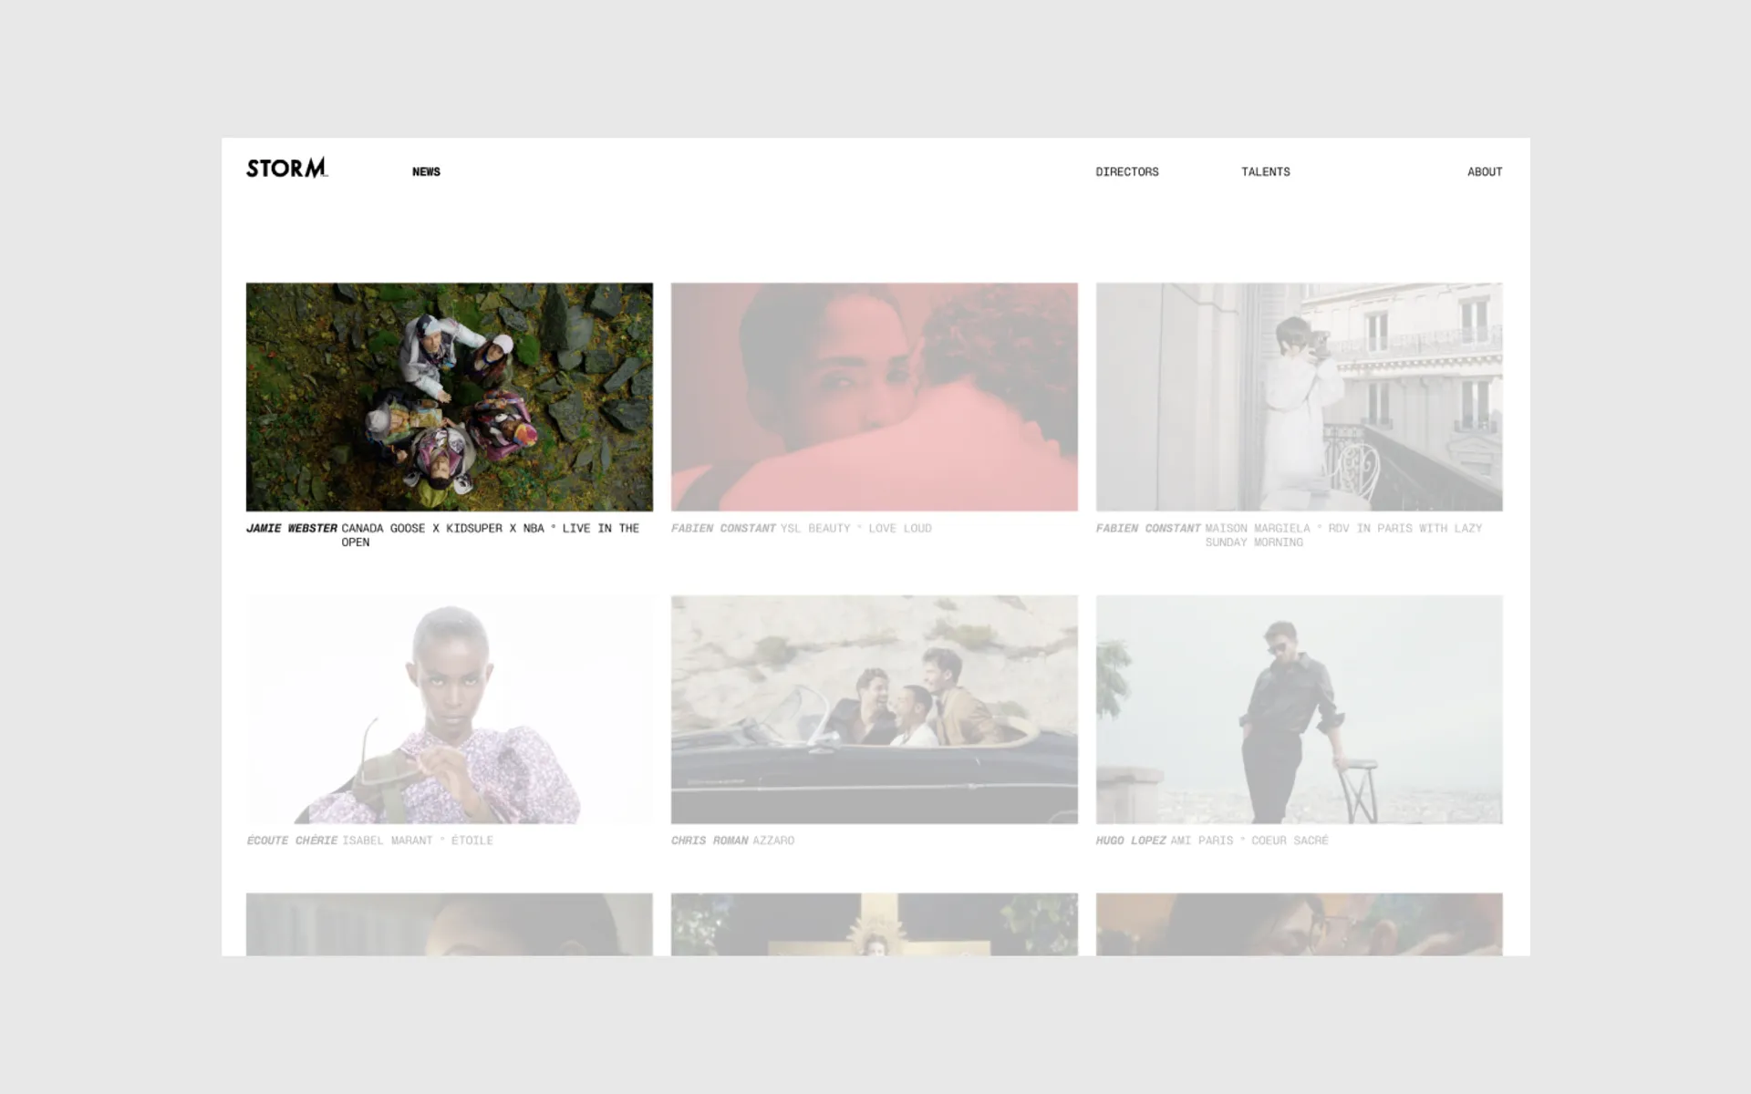Click the STORM logo
This screenshot has width=1751, height=1094.
coord(286,169)
